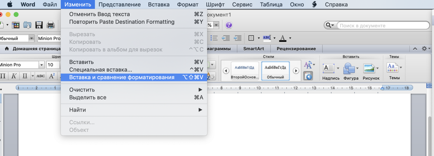The image size is (434, 156).
Task: Expand the toolbar style dropdown Обычный
Action: point(31,38)
